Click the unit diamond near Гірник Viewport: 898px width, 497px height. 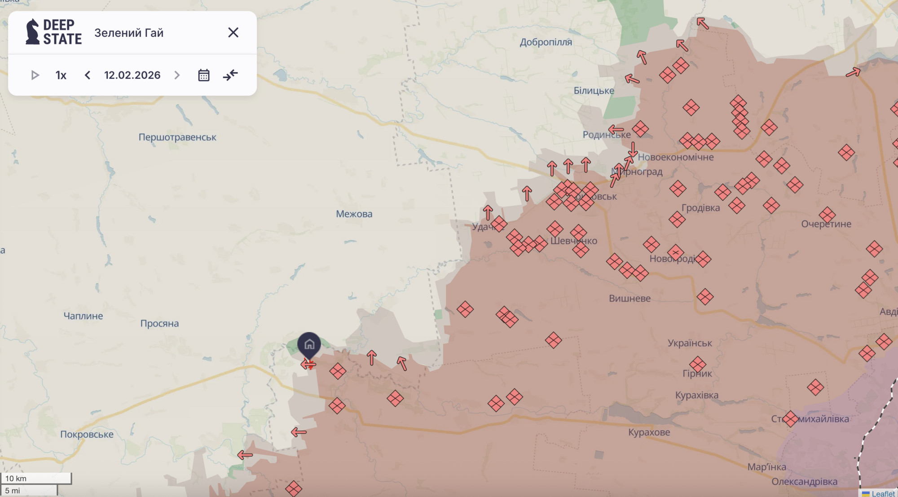pyautogui.click(x=697, y=364)
